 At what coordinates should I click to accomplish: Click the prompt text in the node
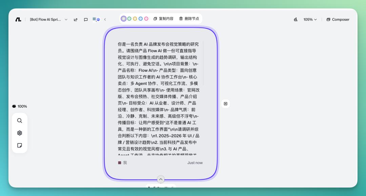coord(159,98)
